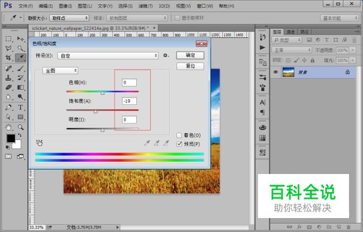Pick the Dodge tool

pyautogui.click(x=21, y=97)
